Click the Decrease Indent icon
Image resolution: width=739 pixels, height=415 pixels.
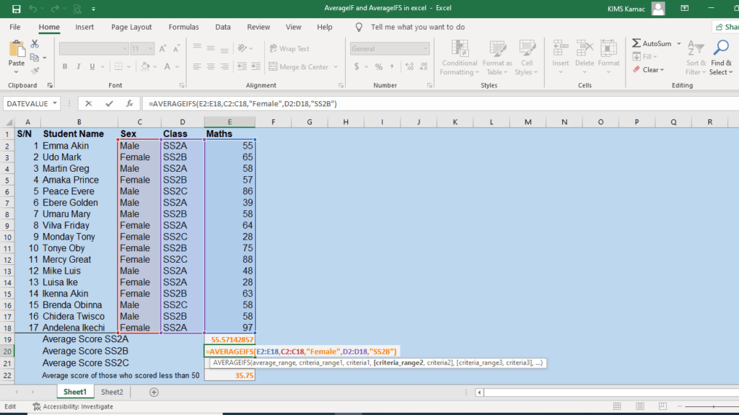coord(242,66)
